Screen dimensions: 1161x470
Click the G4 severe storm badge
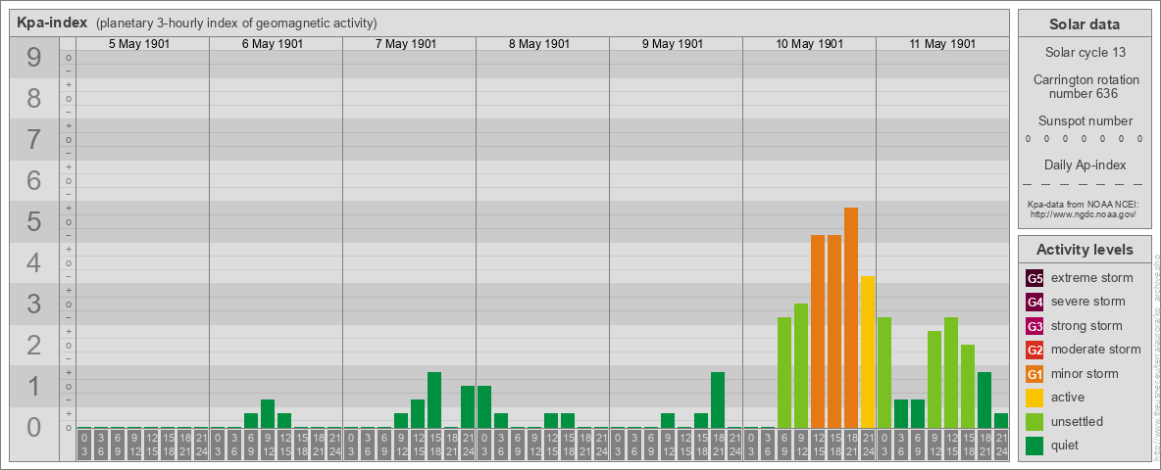[x=1035, y=302]
